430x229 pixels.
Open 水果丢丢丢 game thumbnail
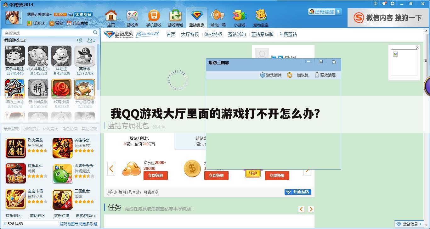click(x=63, y=173)
